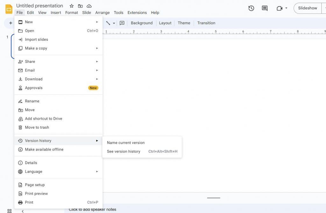Open the View menu
Screen dimensions: 326x213
point(42,13)
